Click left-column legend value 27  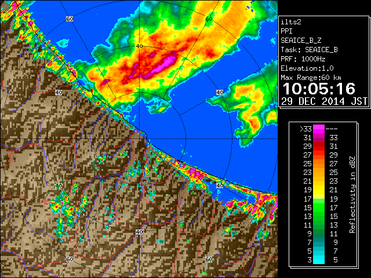pyautogui.click(x=308, y=155)
